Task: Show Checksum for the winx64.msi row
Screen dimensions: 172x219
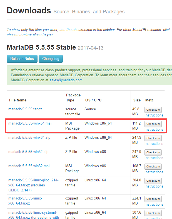Action: coord(153,124)
